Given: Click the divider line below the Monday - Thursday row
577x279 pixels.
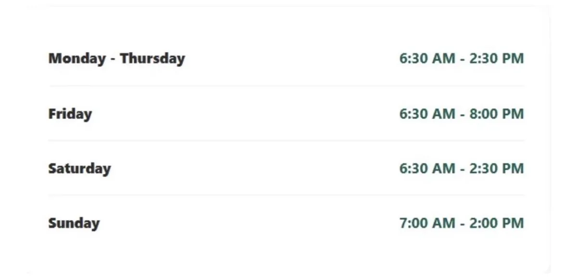Looking at the screenshot, I should (287, 86).
